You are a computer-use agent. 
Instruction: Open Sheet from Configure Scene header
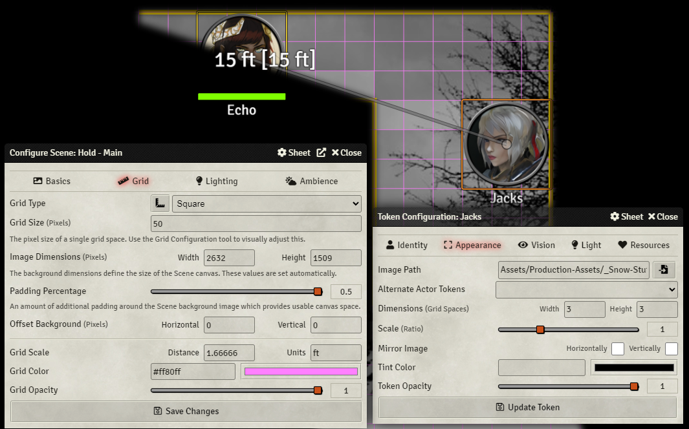point(294,152)
